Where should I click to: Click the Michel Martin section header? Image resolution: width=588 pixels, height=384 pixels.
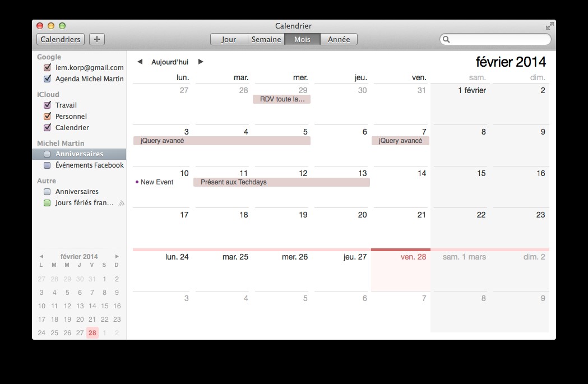pos(61,144)
